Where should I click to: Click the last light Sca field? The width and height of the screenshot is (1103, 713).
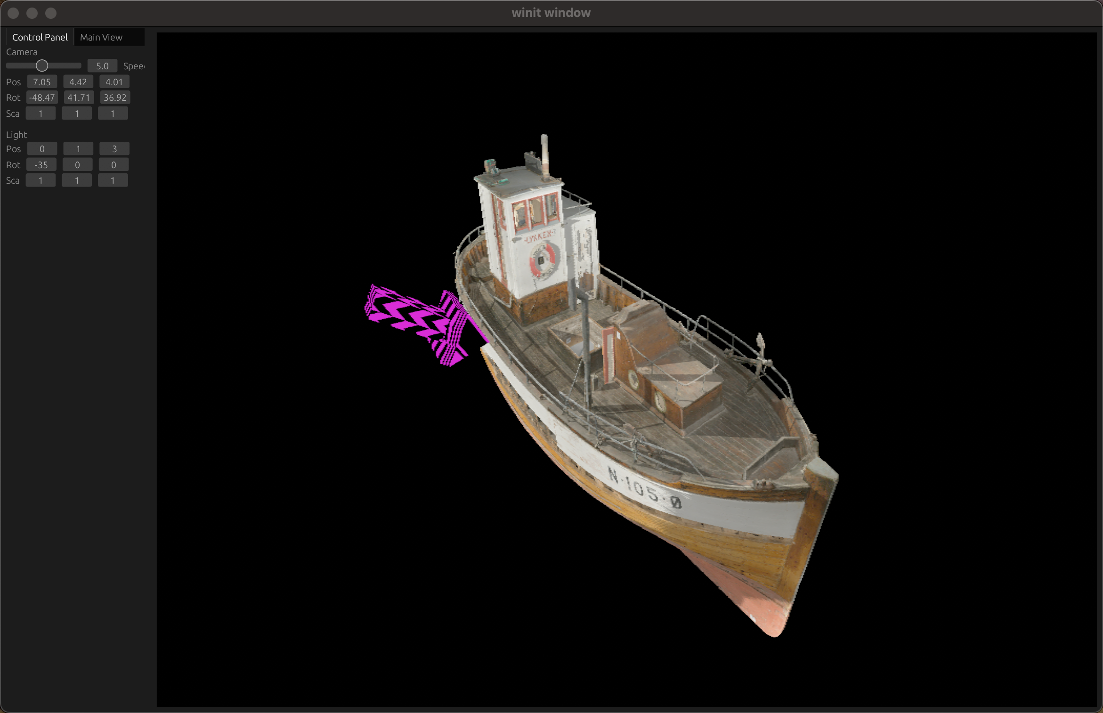point(113,180)
